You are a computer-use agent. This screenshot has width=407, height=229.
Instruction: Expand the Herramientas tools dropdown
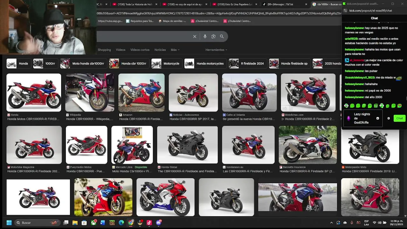click(x=216, y=50)
